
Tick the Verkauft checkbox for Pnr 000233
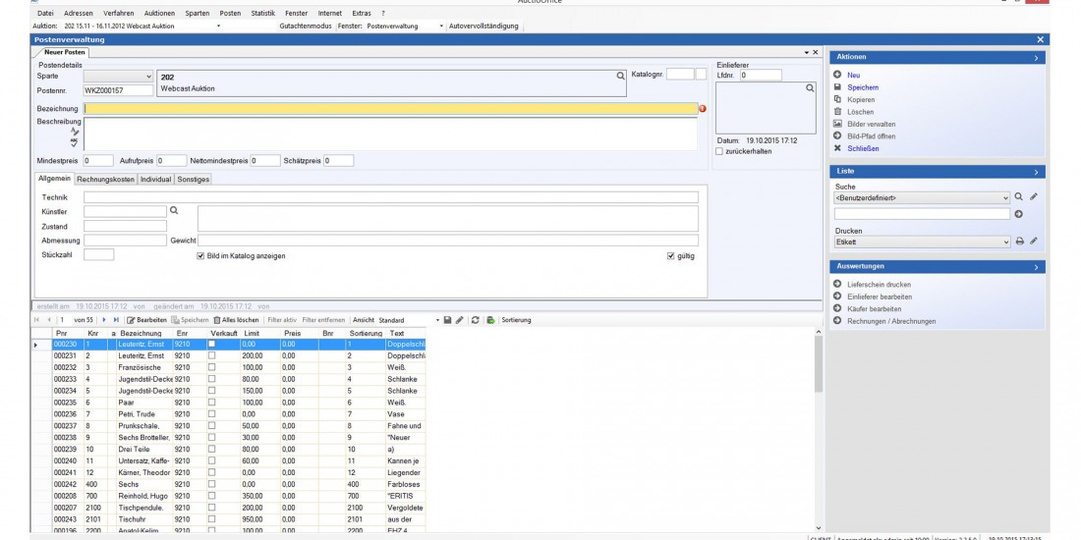point(212,379)
